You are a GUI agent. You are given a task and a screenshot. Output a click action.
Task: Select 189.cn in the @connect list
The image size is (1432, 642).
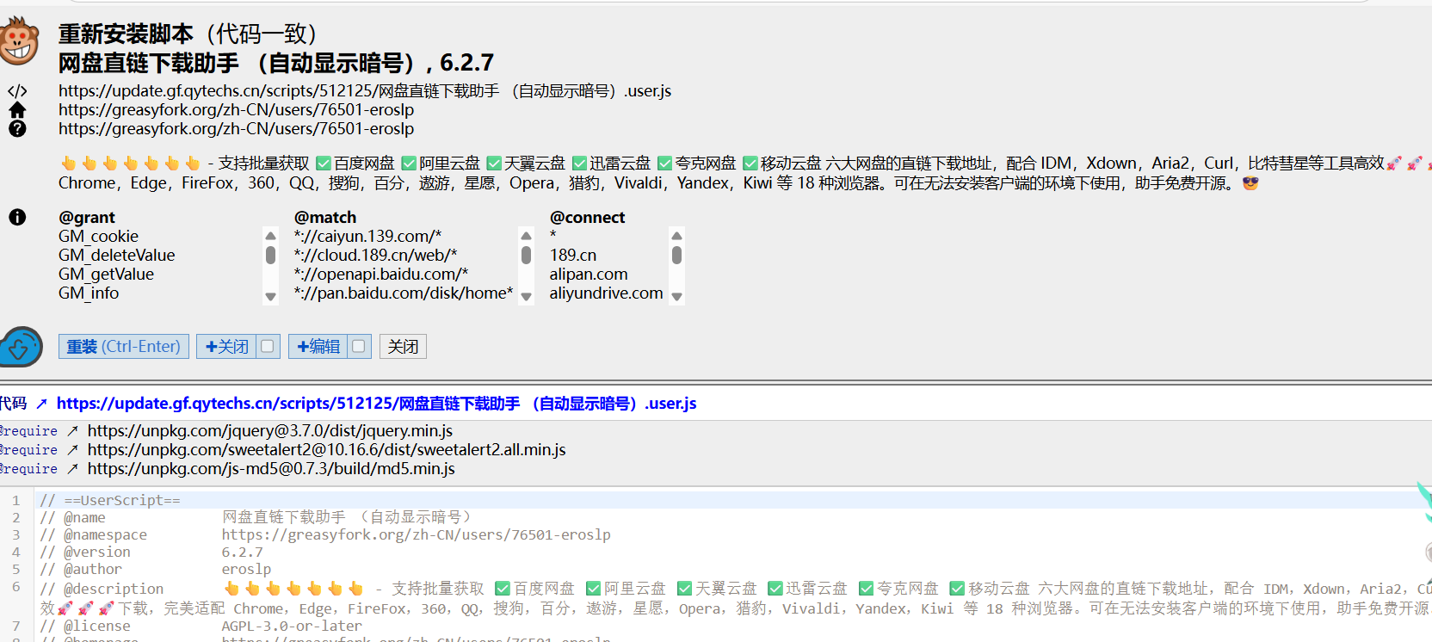click(573, 255)
